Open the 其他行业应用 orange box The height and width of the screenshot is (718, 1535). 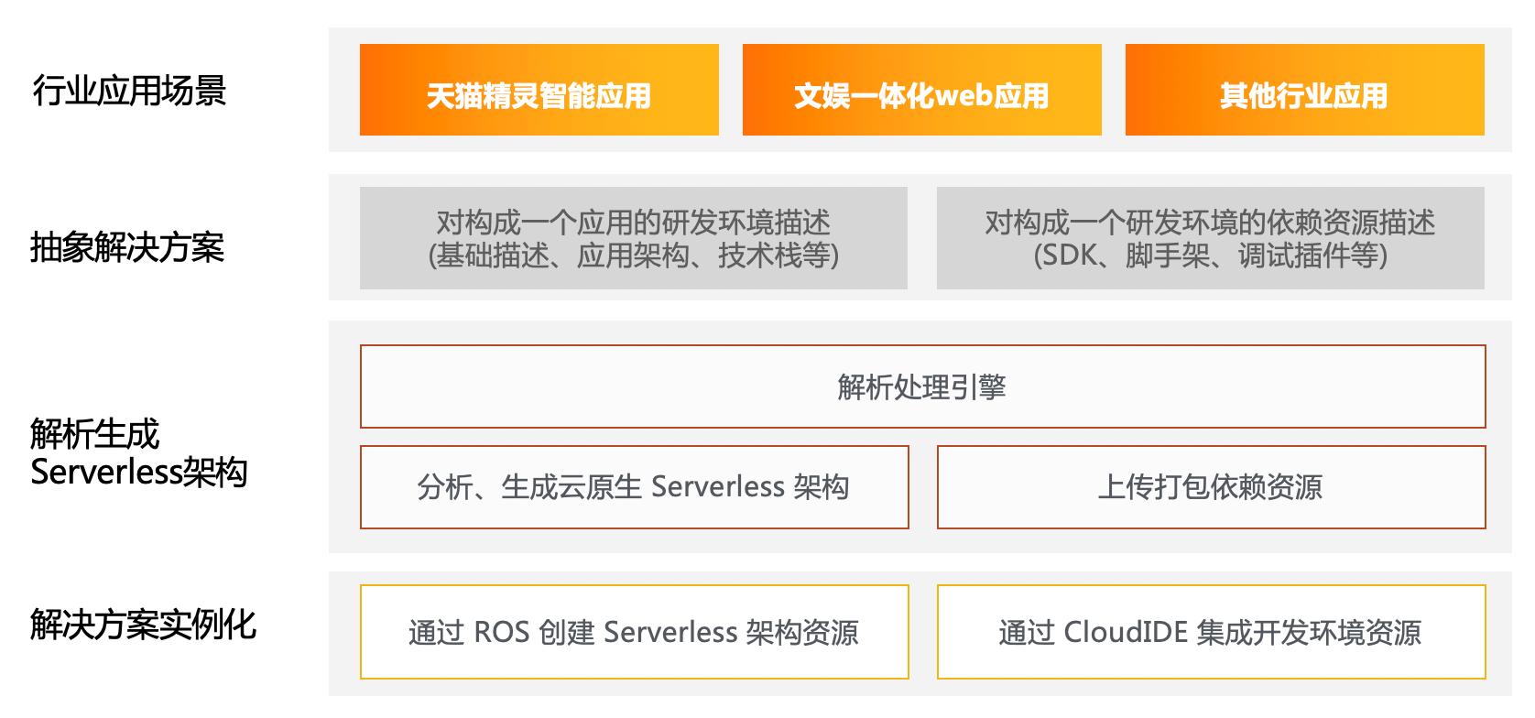pyautogui.click(x=1303, y=91)
